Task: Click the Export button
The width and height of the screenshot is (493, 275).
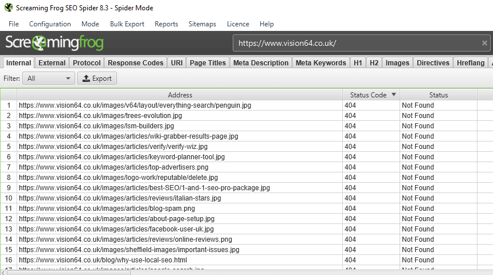Action: pos(97,78)
